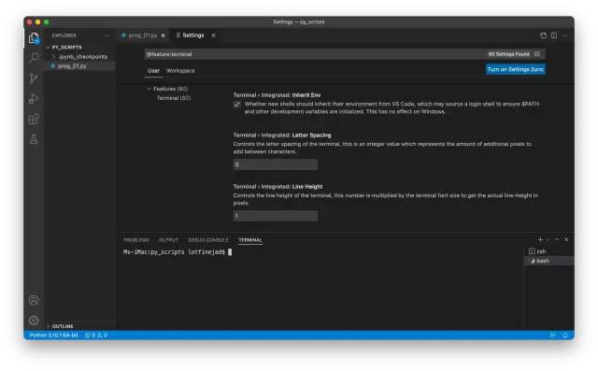This screenshot has height=371, width=598.
Task: Open the Search view icon
Action: click(34, 58)
